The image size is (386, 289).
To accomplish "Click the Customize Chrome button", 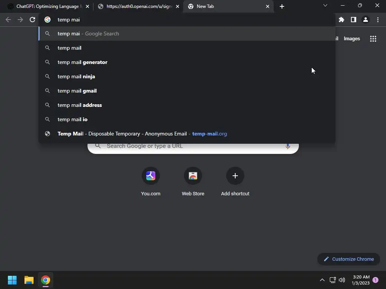I will click(349, 259).
